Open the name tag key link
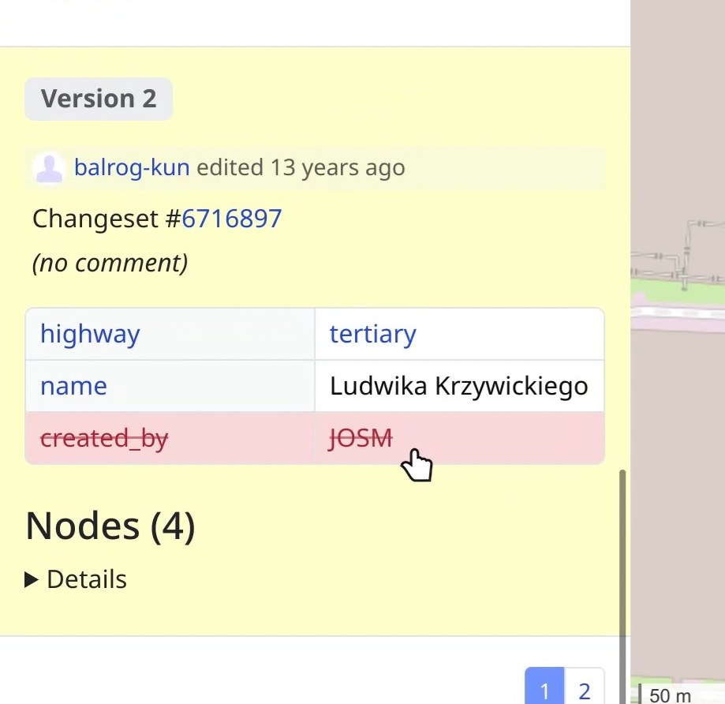 point(73,386)
